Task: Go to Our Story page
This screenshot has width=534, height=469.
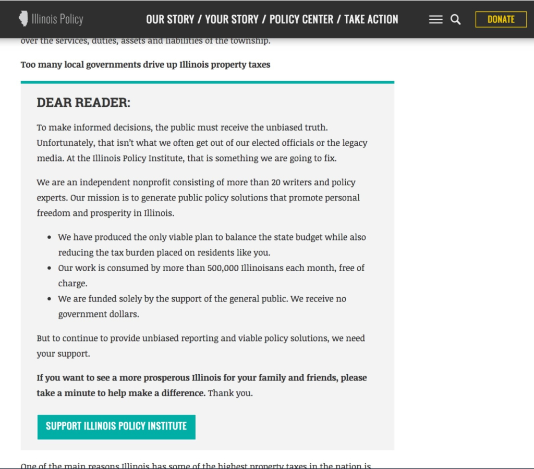Action: pyautogui.click(x=171, y=19)
